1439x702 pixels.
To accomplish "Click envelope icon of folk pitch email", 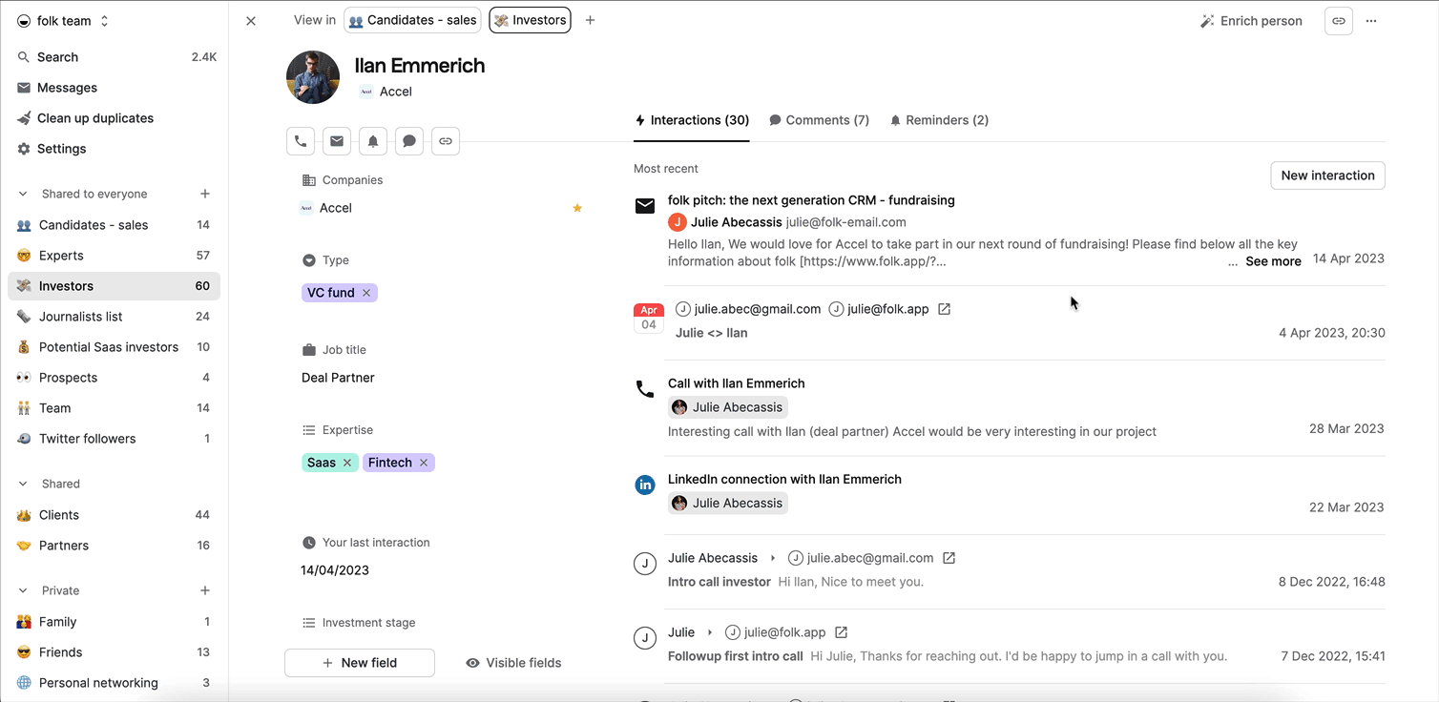I will click(x=645, y=206).
